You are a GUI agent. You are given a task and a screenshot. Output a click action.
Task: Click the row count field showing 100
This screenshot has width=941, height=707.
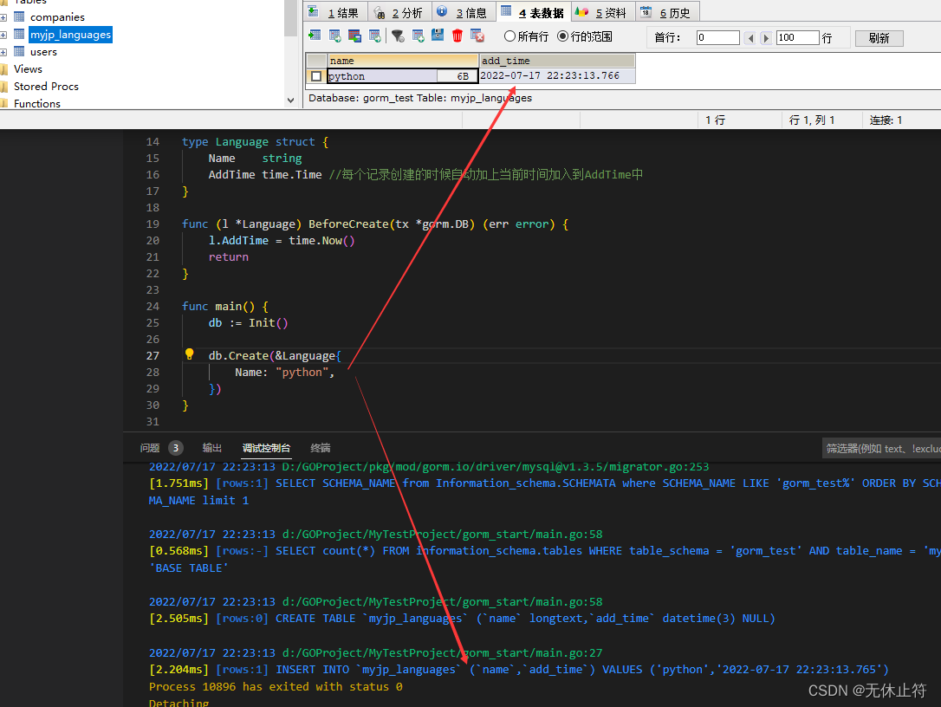(797, 38)
